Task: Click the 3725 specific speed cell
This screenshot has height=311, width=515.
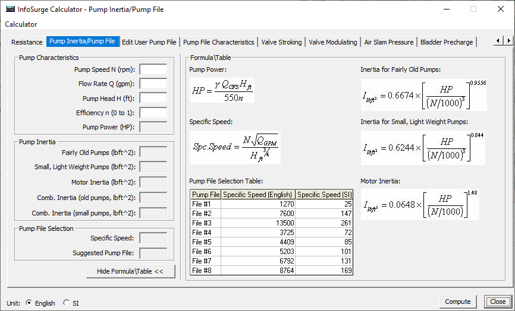Action: coord(258,233)
